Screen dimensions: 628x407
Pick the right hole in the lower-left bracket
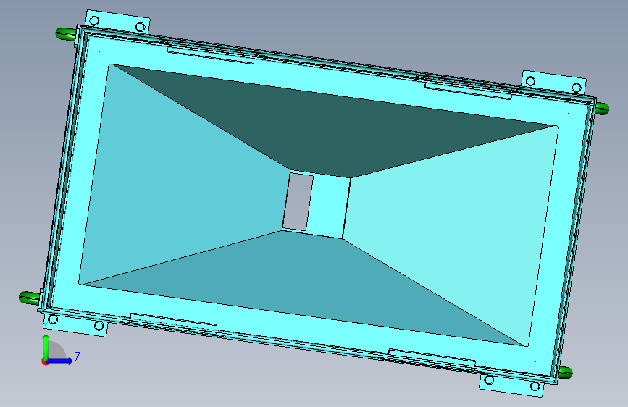tap(99, 326)
